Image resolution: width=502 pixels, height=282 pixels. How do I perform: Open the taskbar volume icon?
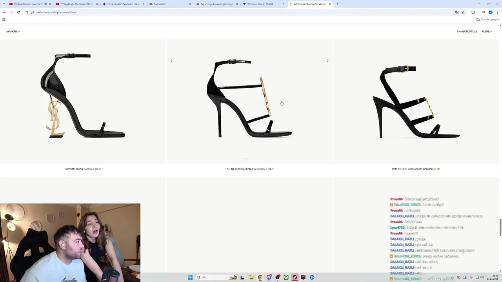click(482, 277)
